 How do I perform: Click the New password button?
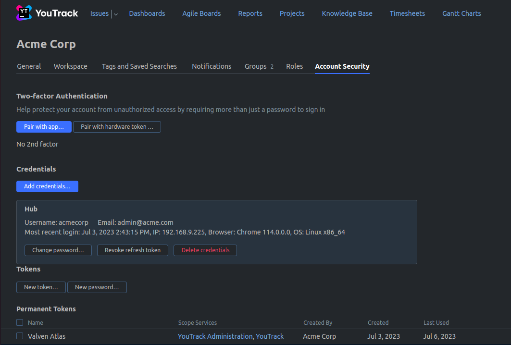(x=97, y=287)
